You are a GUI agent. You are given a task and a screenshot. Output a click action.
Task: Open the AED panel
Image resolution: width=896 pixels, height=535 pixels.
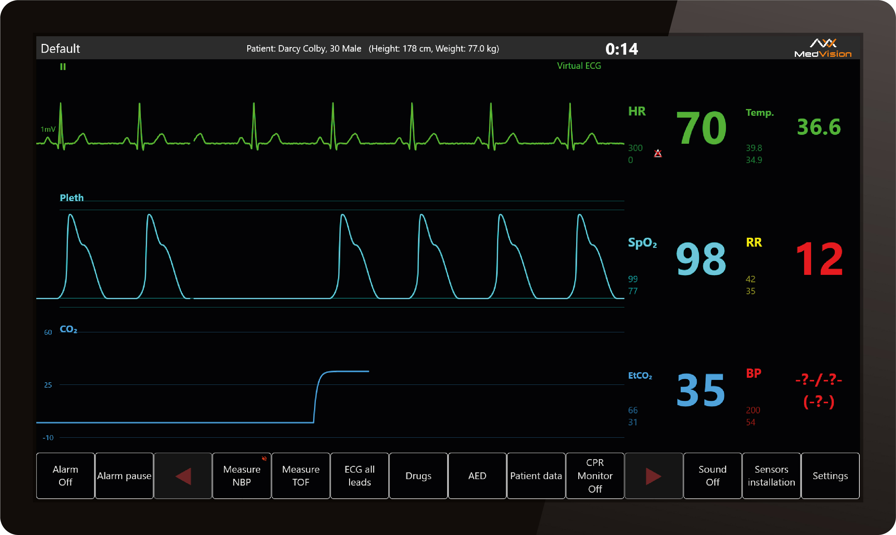point(477,476)
